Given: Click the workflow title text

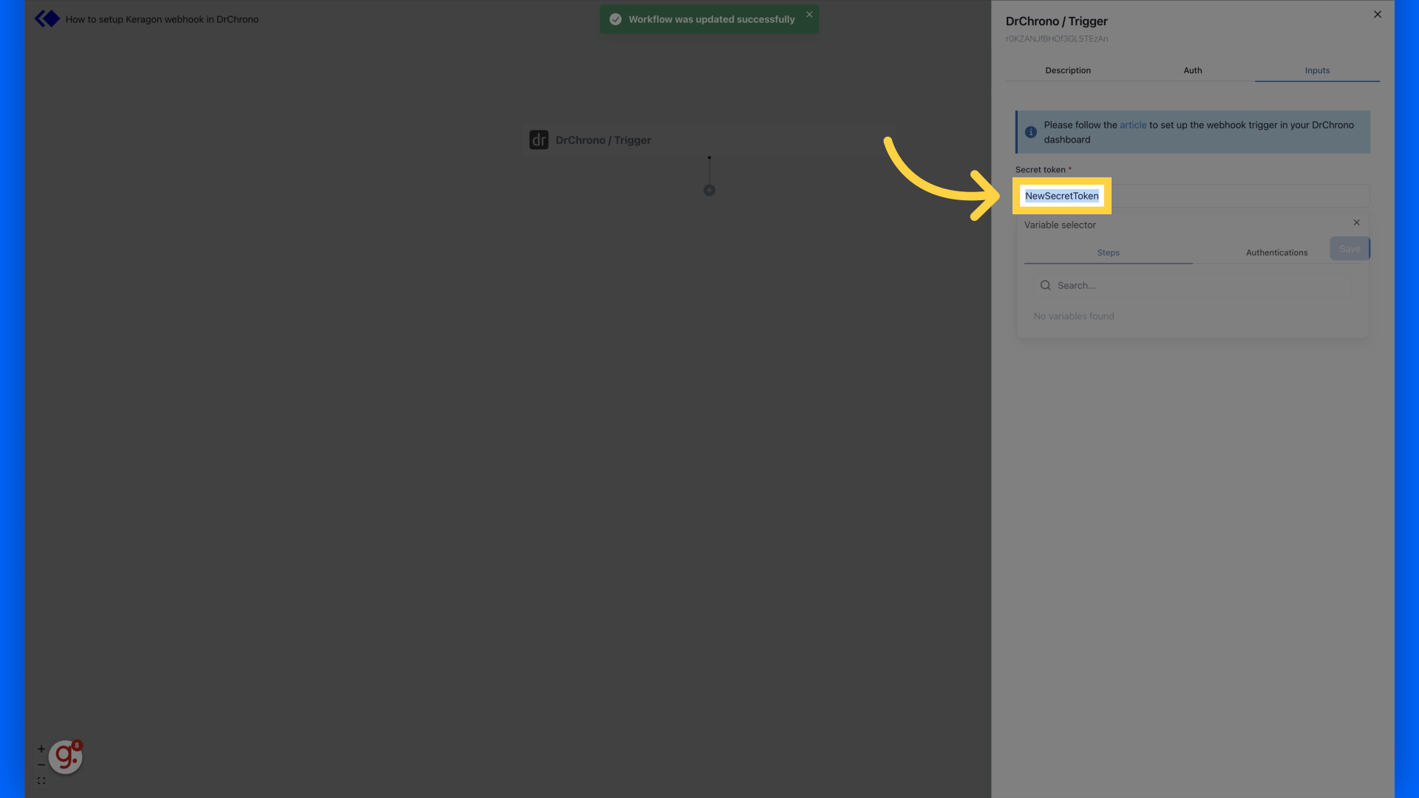Looking at the screenshot, I should pyautogui.click(x=162, y=19).
